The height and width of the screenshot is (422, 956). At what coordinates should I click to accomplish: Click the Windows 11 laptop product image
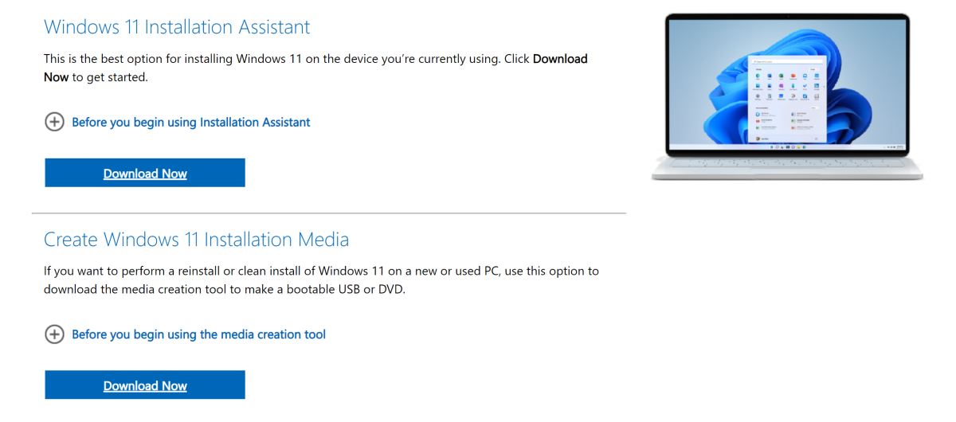click(787, 96)
